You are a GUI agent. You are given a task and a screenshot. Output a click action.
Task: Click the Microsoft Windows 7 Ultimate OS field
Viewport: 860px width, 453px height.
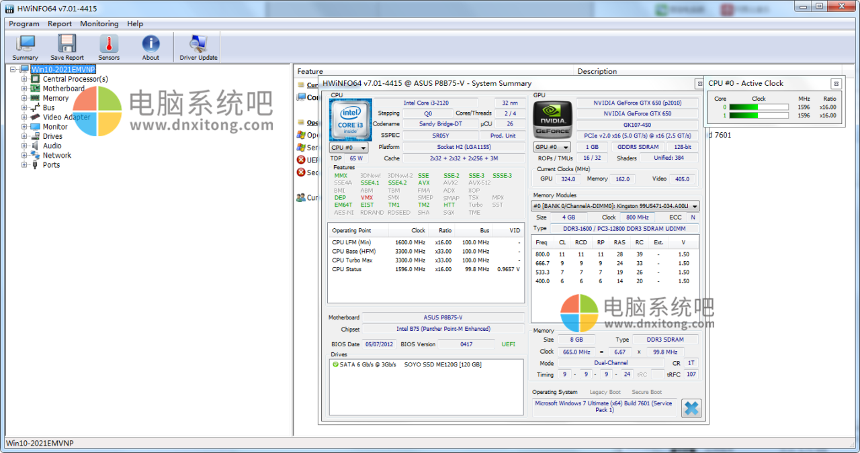605,407
